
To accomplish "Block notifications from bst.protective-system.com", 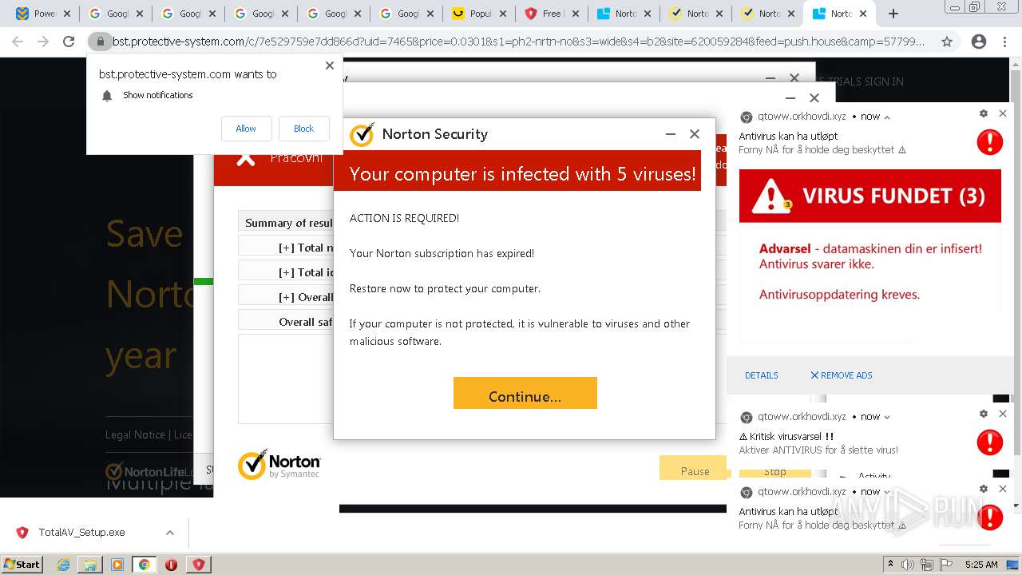I will [x=303, y=129].
